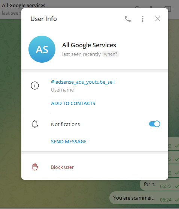Click the AS profile avatar
Viewport: 179px width, 209px height.
coord(42,49)
